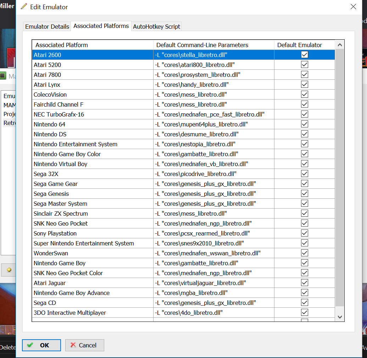Click the snes9x2010_libretro.dll parameter cell

pos(214,243)
